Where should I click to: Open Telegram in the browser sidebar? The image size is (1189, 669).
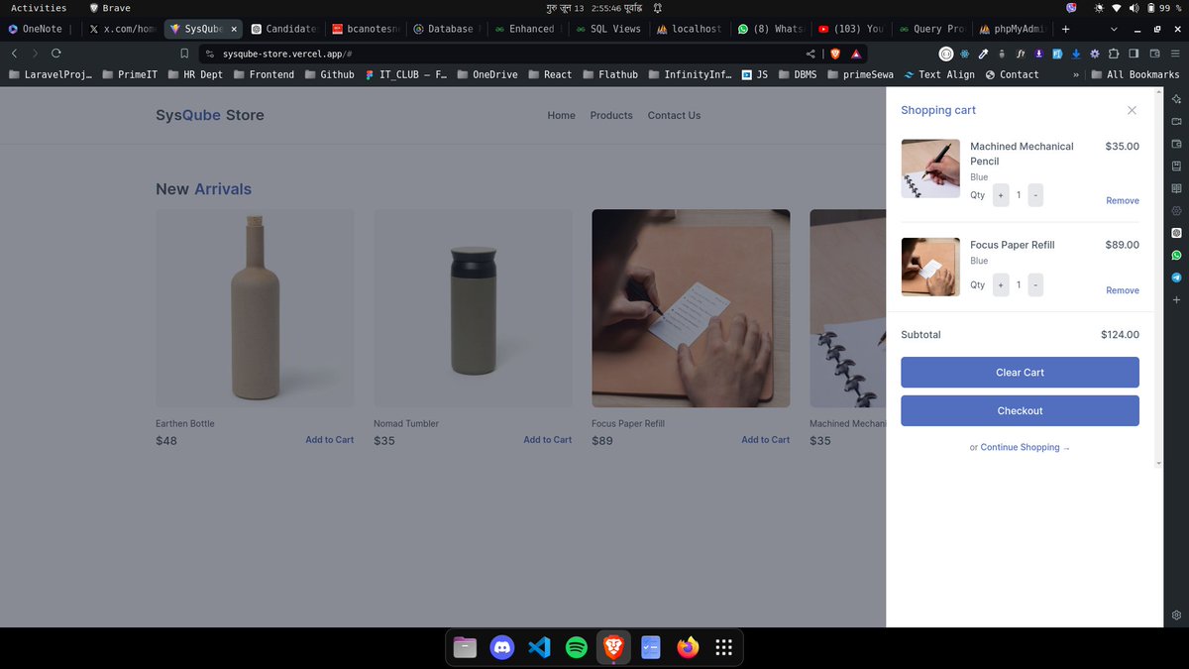coord(1176,278)
